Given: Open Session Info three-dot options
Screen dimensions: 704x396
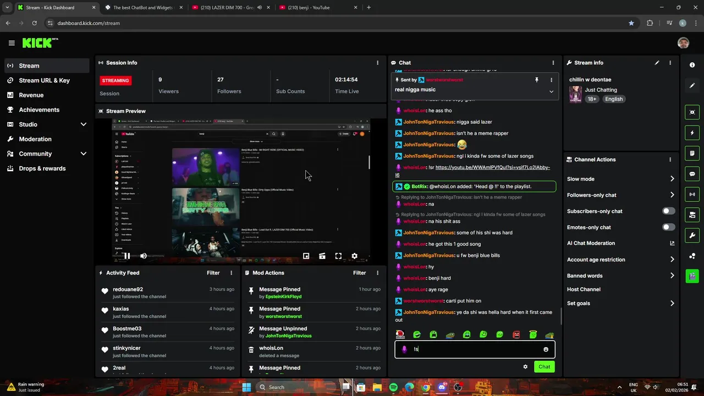Looking at the screenshot, I should coord(377,63).
